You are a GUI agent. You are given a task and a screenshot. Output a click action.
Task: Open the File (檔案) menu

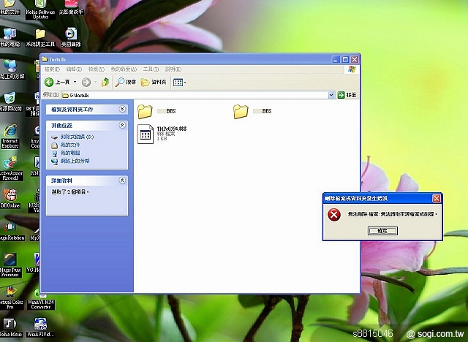[x=52, y=69]
